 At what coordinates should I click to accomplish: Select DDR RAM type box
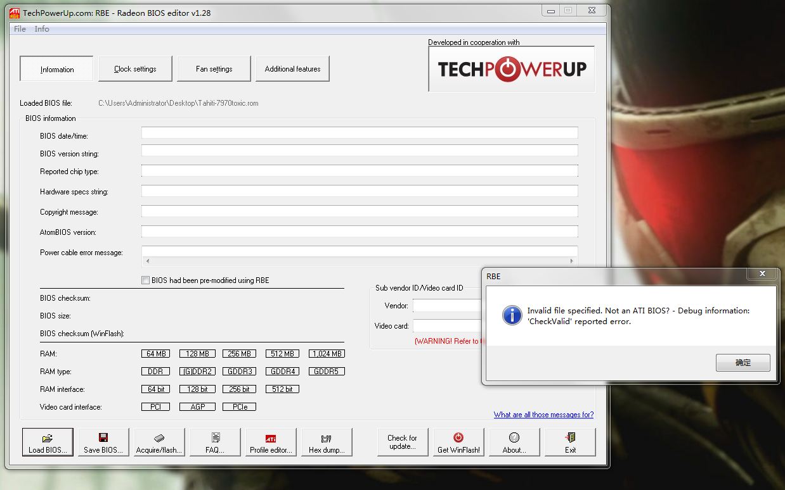point(156,372)
